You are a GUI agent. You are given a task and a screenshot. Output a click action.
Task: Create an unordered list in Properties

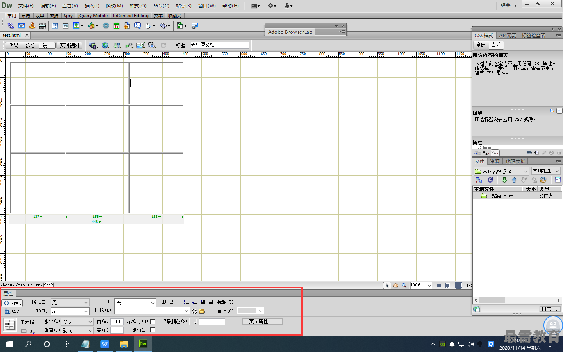click(x=186, y=302)
